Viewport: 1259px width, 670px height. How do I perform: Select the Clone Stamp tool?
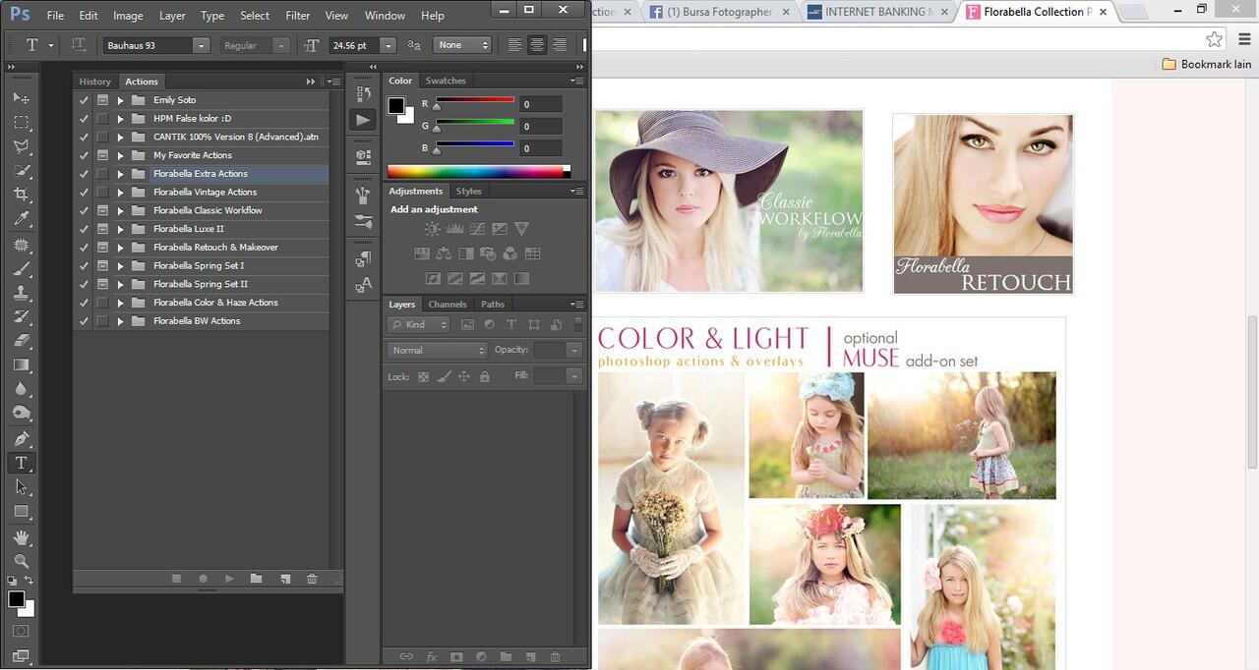point(21,293)
